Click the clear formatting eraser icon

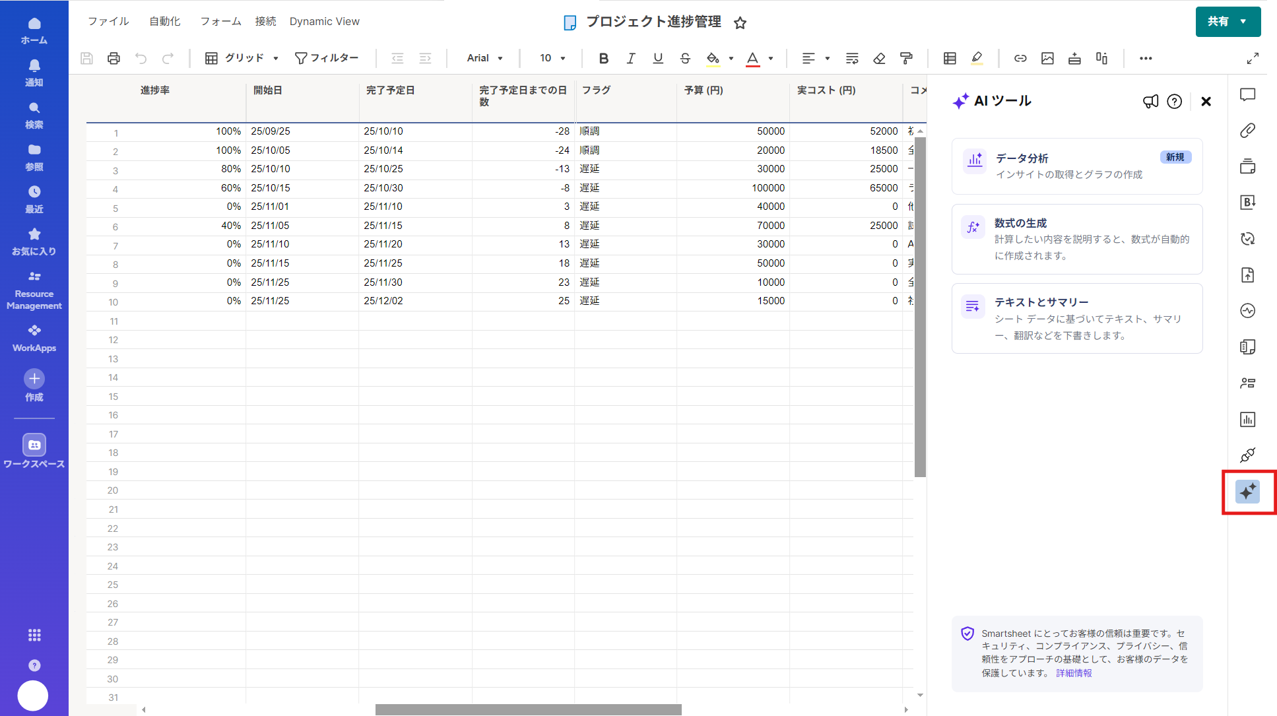tap(879, 58)
